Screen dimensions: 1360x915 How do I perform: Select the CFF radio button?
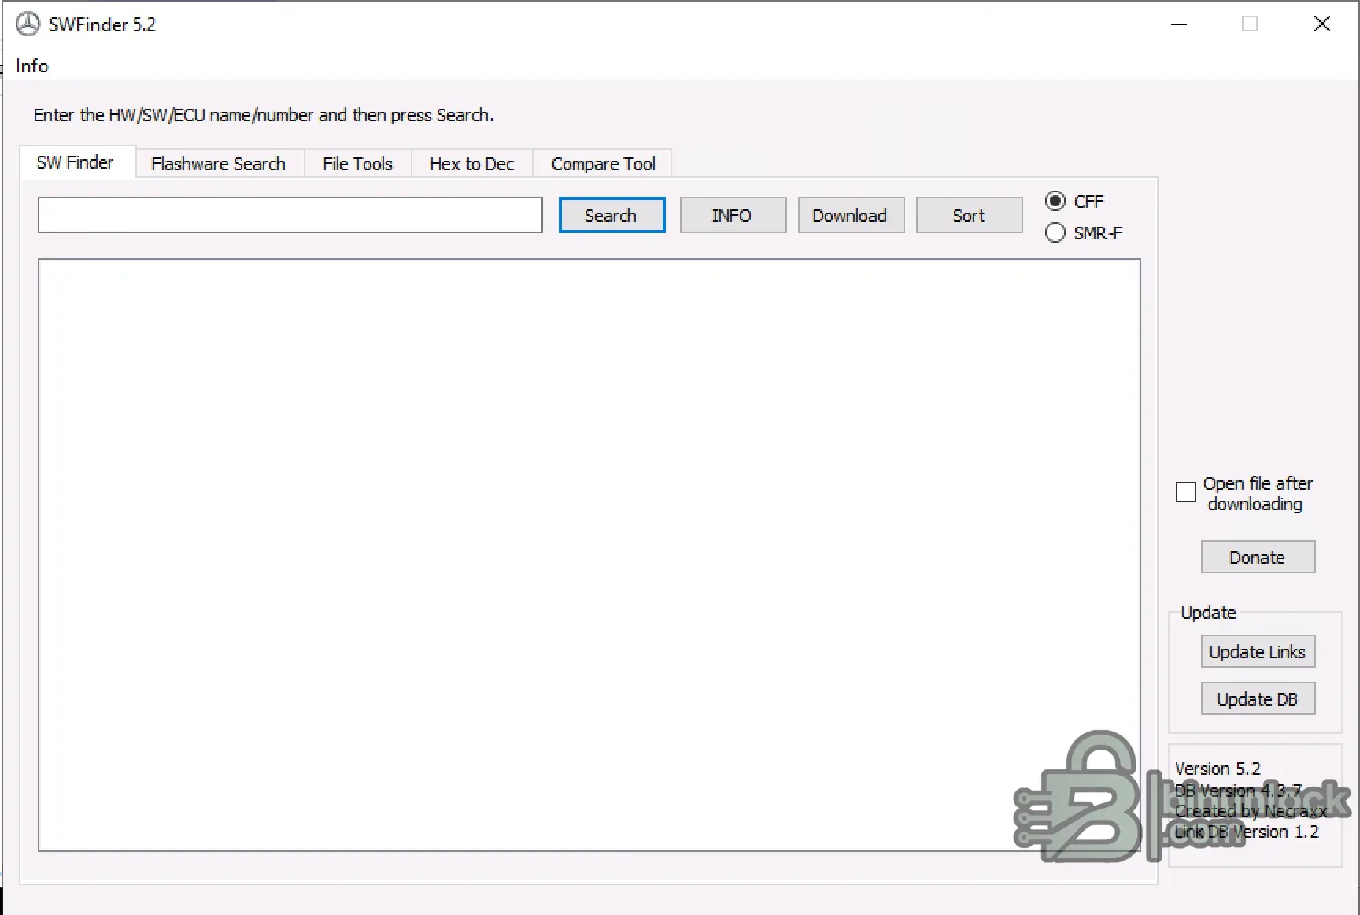[1055, 201]
